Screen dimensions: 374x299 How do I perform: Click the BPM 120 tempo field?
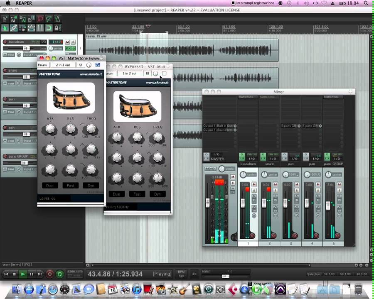[x=181, y=274]
